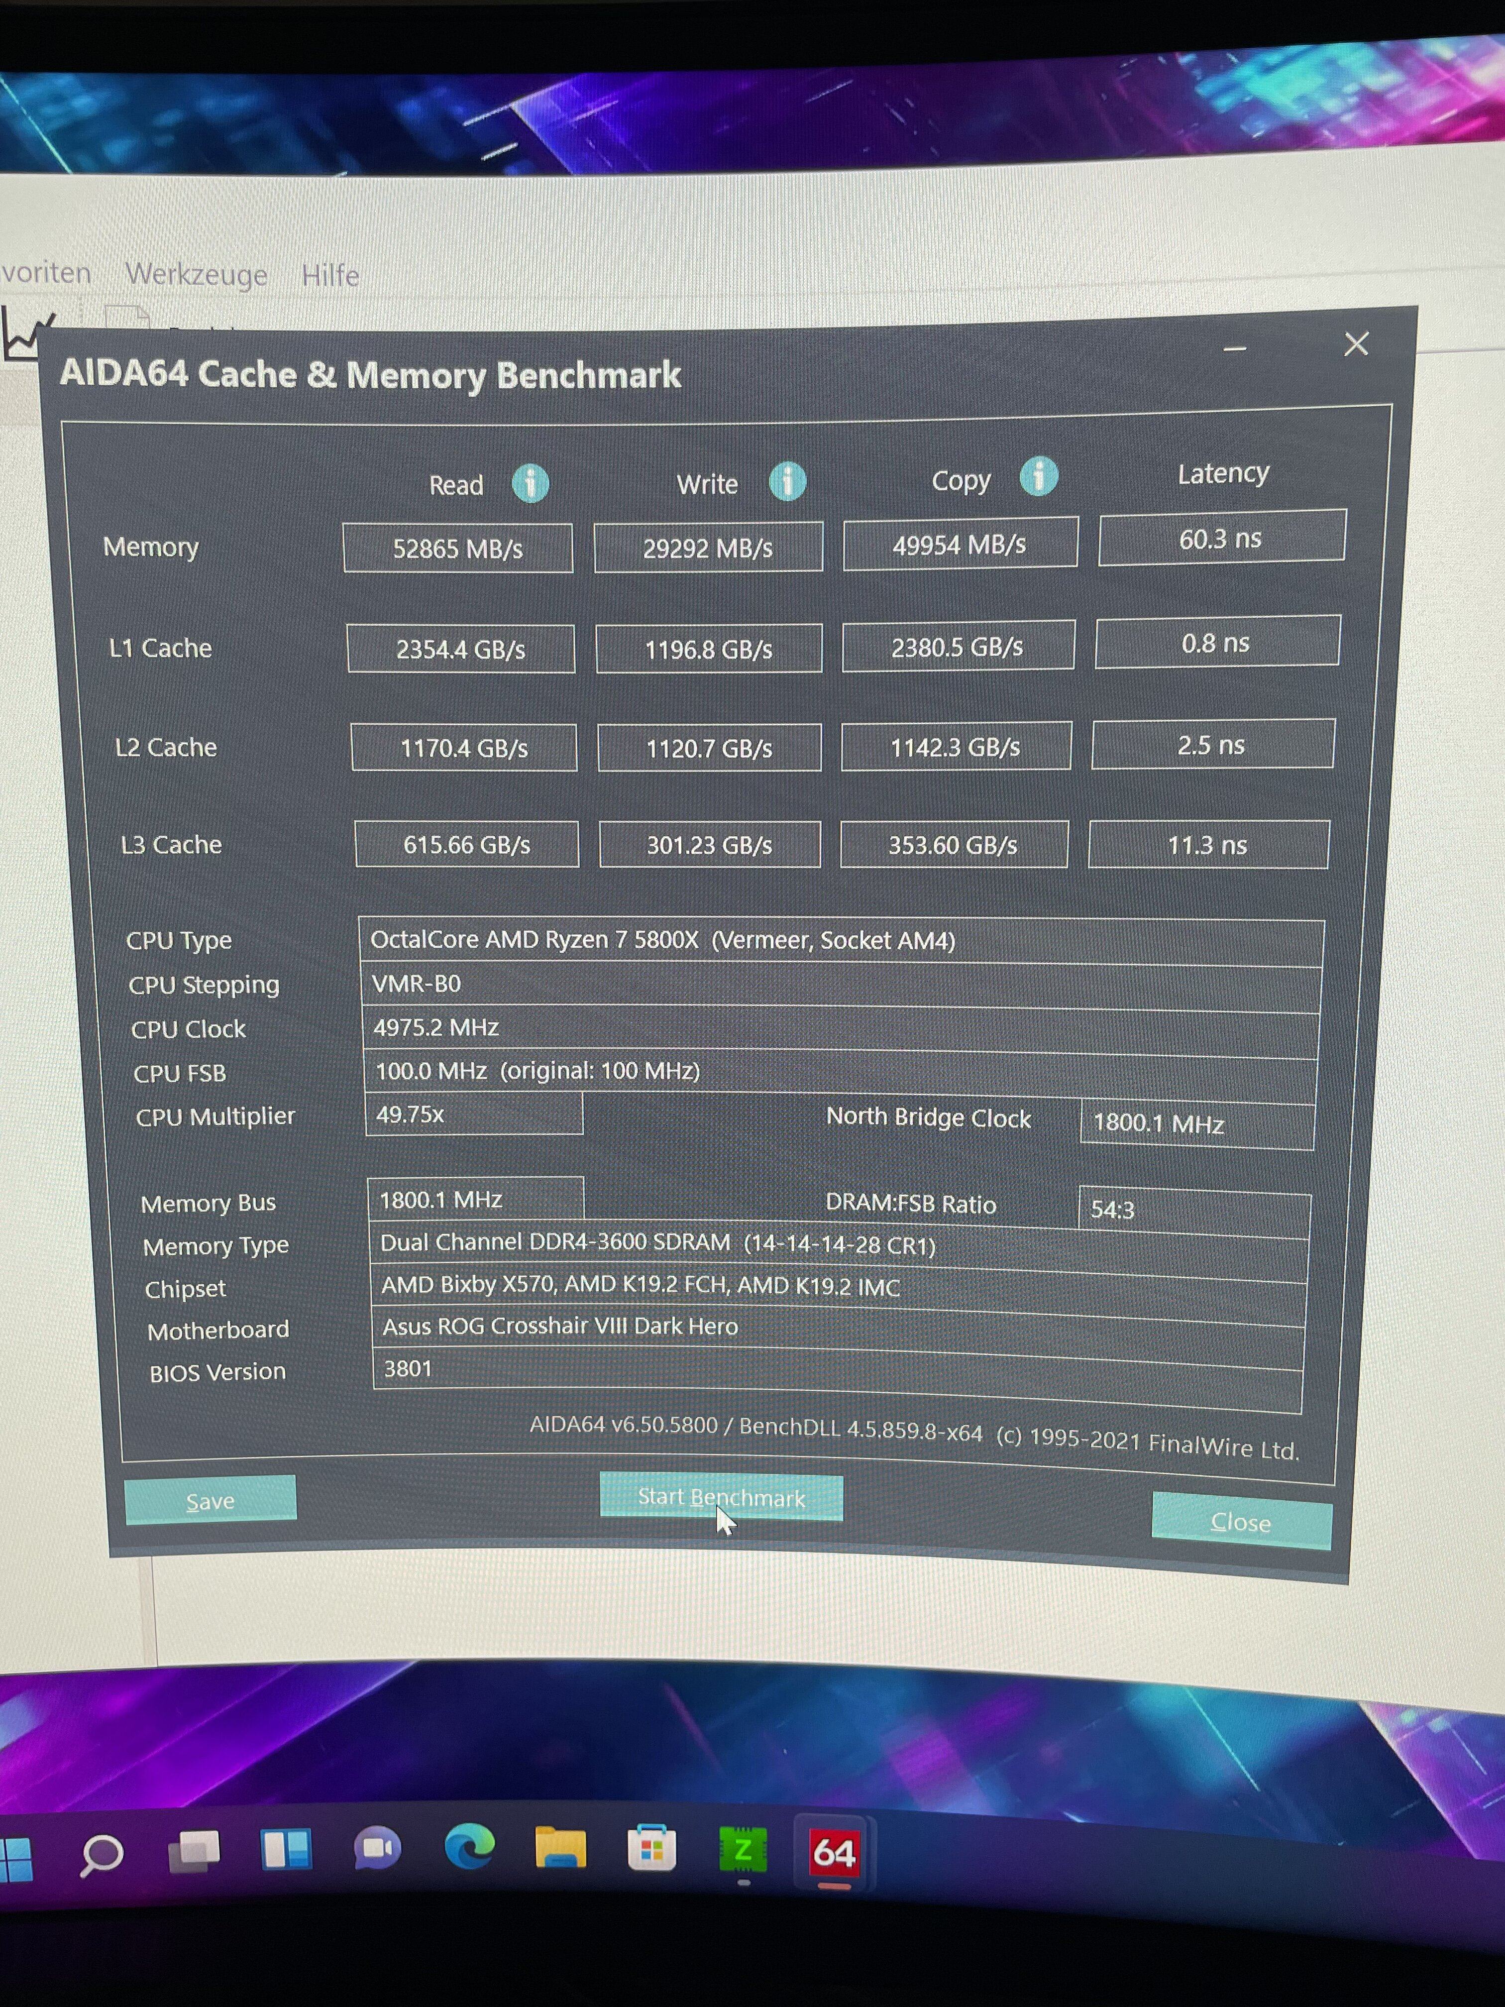Open the taskbar search magnifier

(x=101, y=1854)
